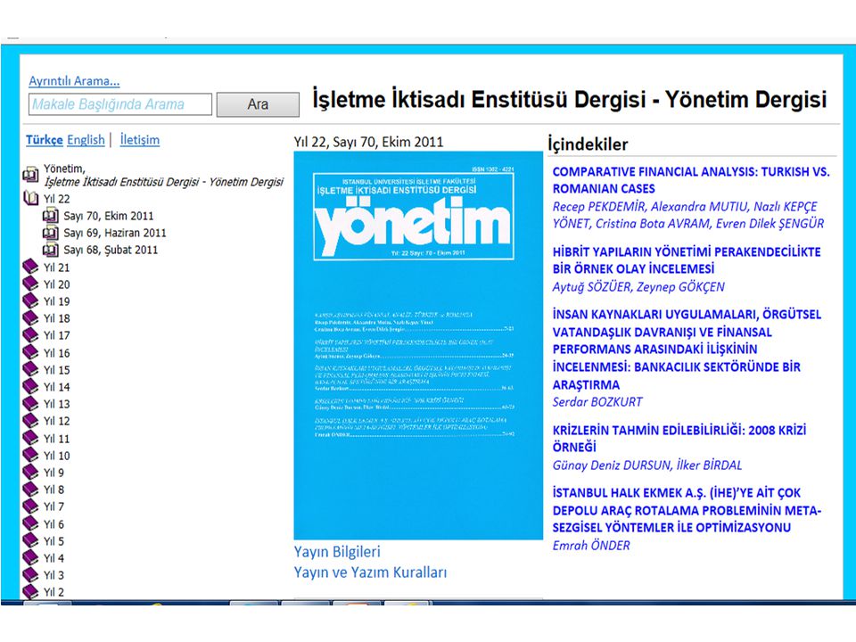Select the Yıl 7 tree label
This screenshot has height=642, width=856.
pyautogui.click(x=54, y=506)
